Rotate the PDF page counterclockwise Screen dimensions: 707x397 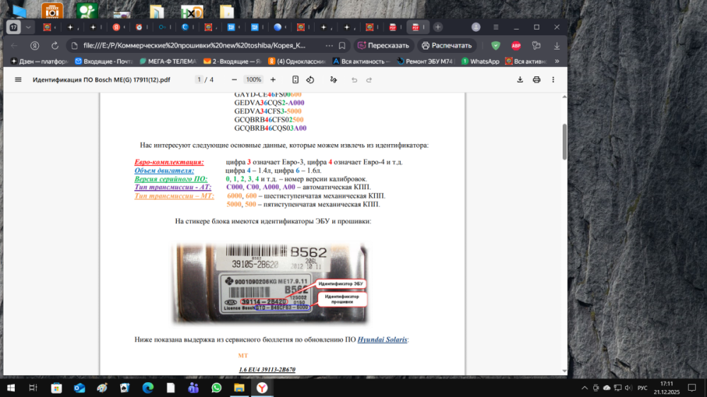tap(310, 80)
